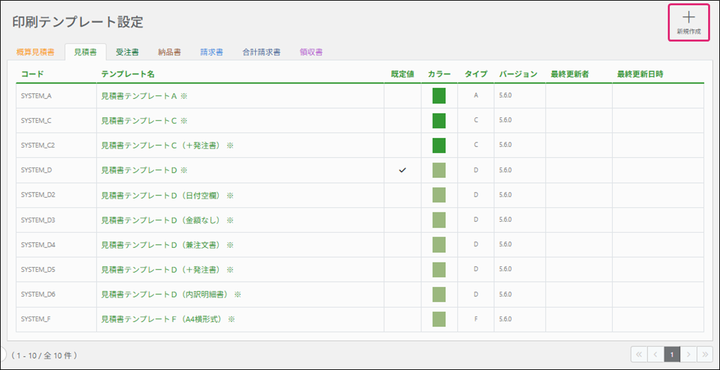Go to the previous page arrow icon
Viewport: 720px width, 370px height.
[655, 355]
